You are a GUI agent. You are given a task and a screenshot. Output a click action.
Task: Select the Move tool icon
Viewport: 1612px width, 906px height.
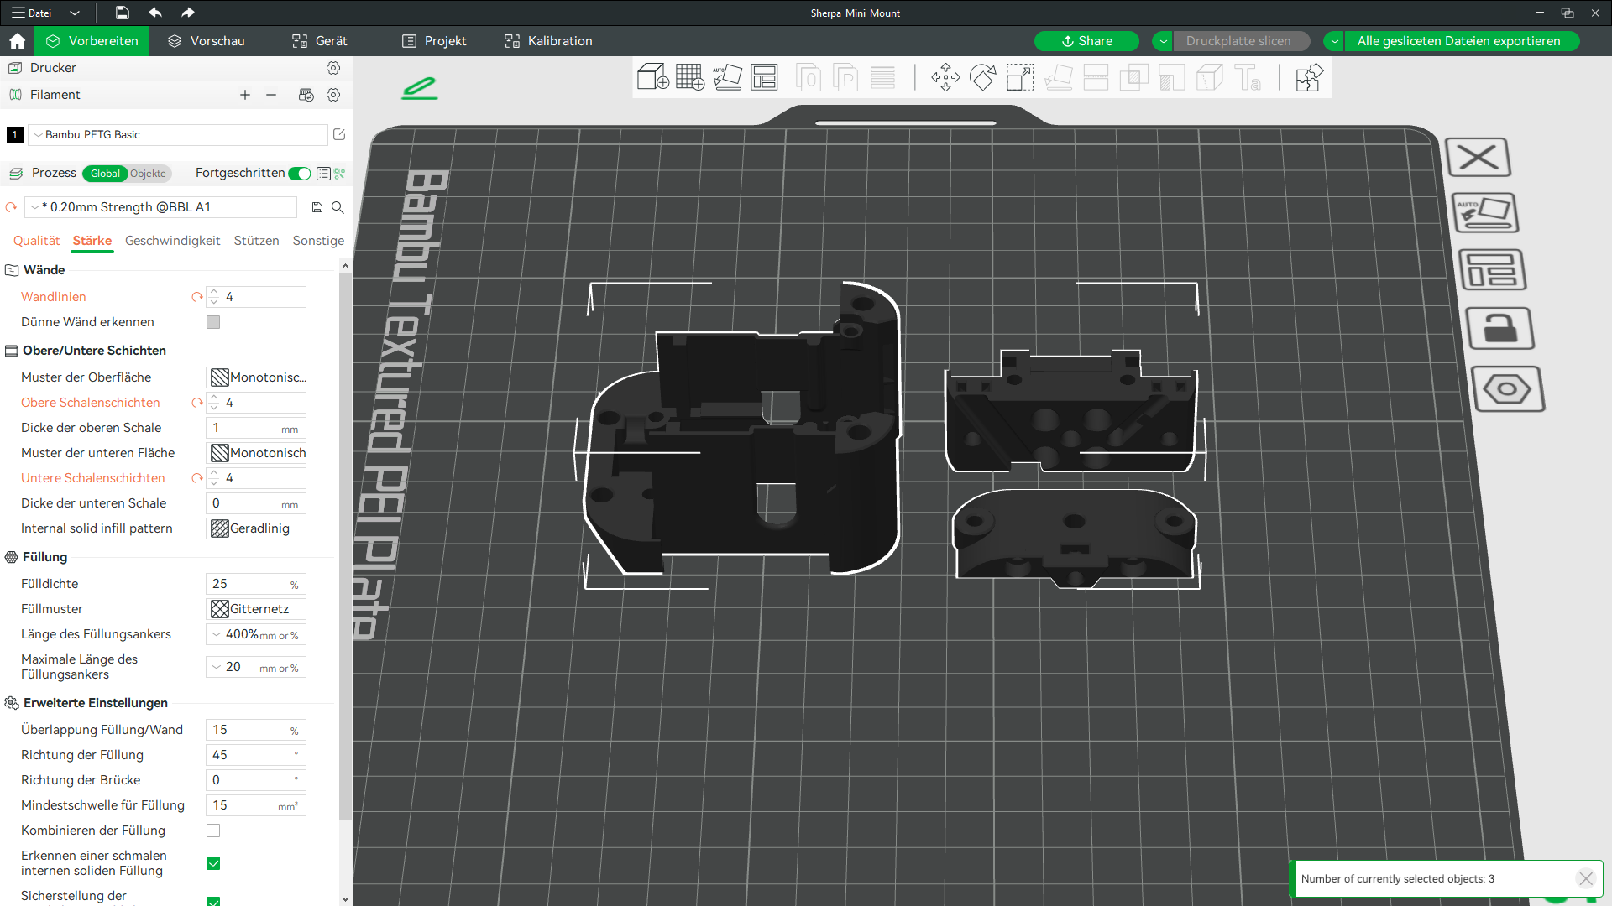pos(945,77)
